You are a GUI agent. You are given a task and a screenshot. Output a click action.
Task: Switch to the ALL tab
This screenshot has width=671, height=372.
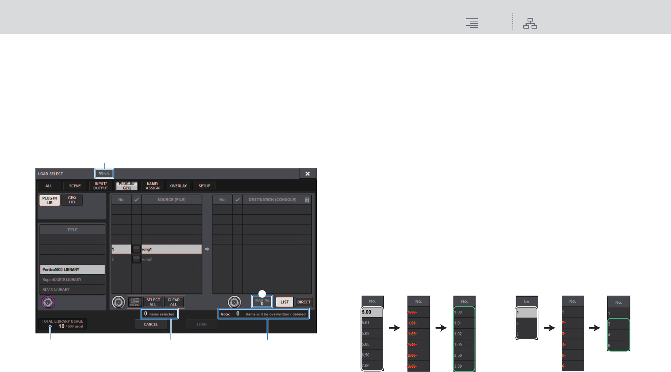[x=49, y=186]
